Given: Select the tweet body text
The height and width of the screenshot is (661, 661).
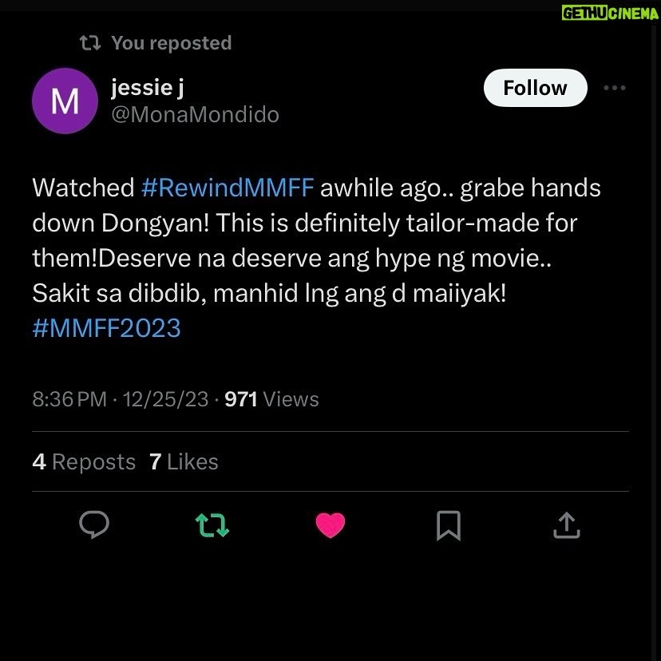Looking at the screenshot, I should tap(317, 258).
